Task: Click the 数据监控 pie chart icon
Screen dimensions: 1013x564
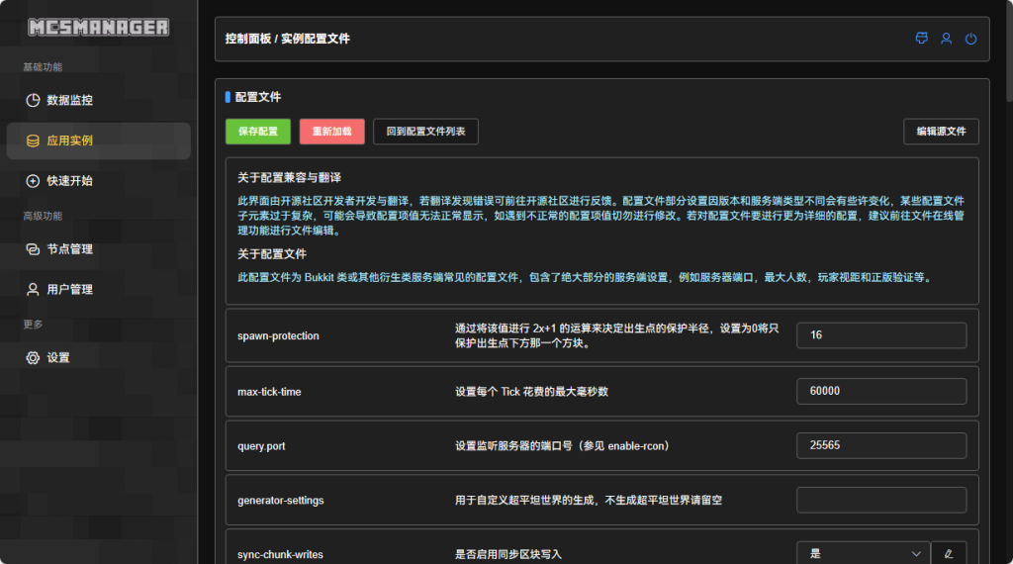Action: pos(33,100)
